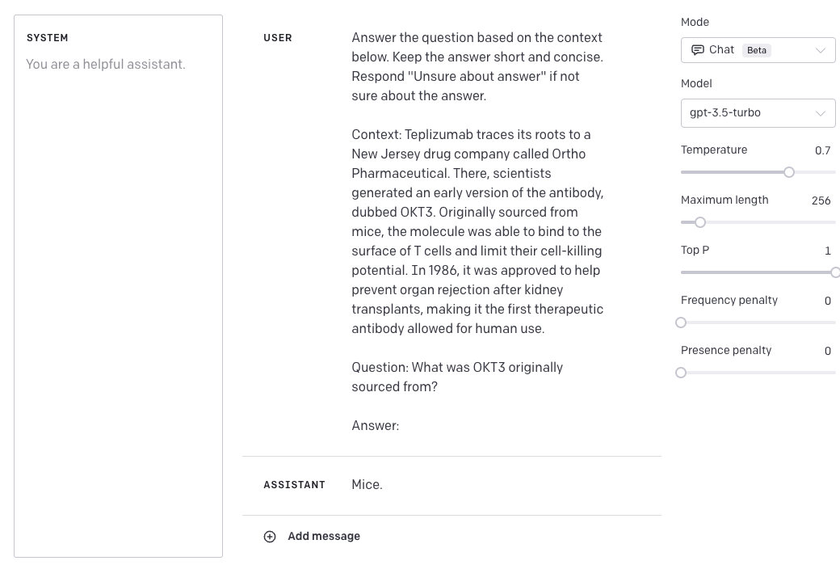The width and height of the screenshot is (840, 565).
Task: Click the chat bubble icon in Mode selector
Action: [x=698, y=50]
